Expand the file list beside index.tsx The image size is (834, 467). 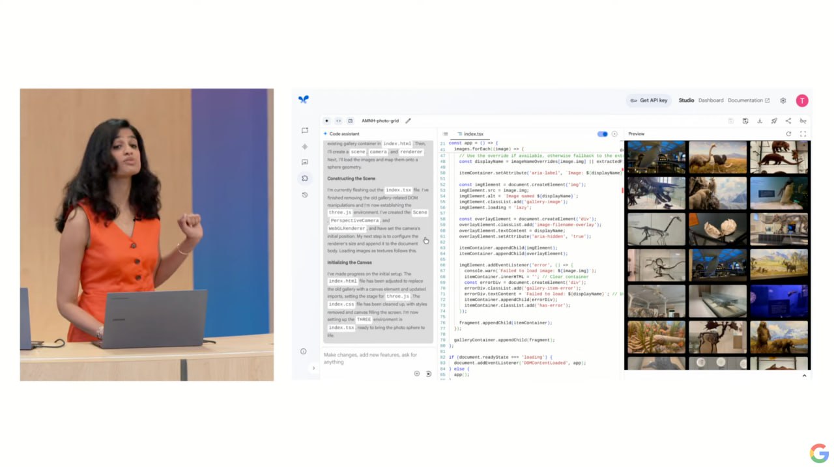tap(446, 134)
